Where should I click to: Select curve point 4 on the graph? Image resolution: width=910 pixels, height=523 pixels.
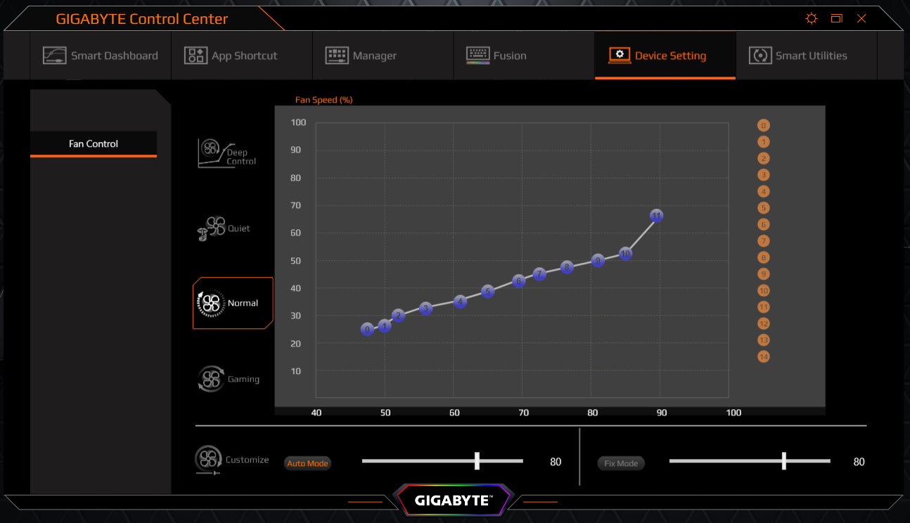tap(461, 302)
